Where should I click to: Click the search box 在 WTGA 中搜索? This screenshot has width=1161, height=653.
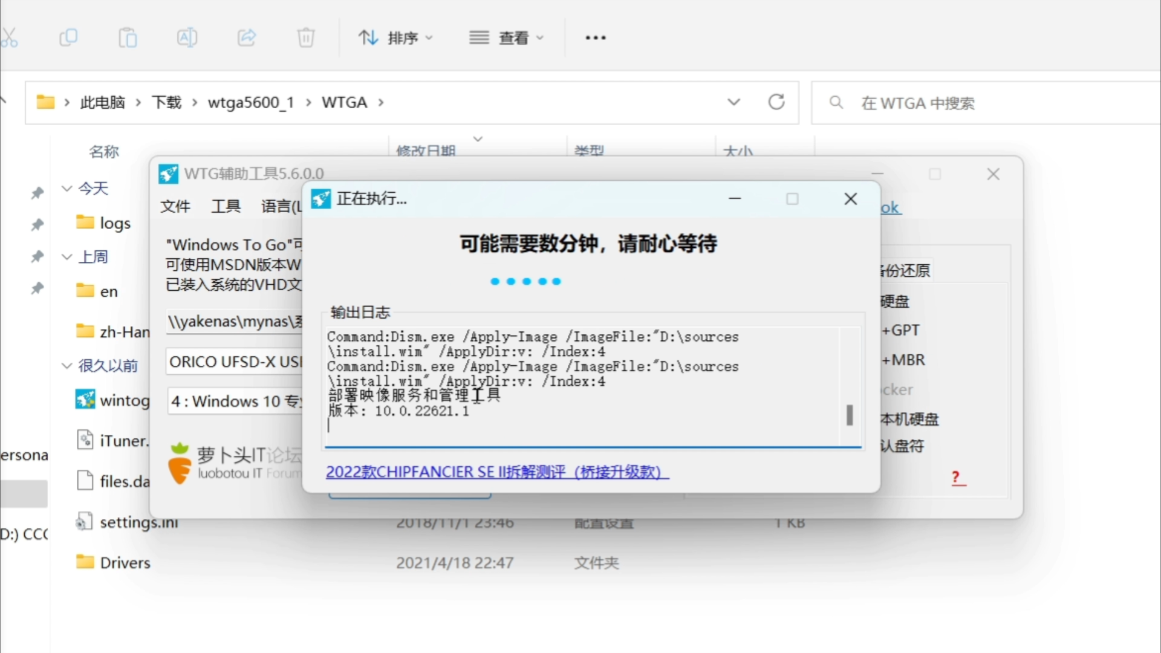point(986,103)
